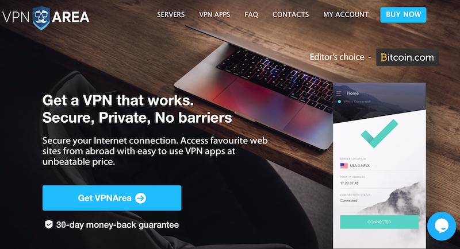Click the VPNArea shield logo
Viewport: 460px width, 249px height.
41,18
